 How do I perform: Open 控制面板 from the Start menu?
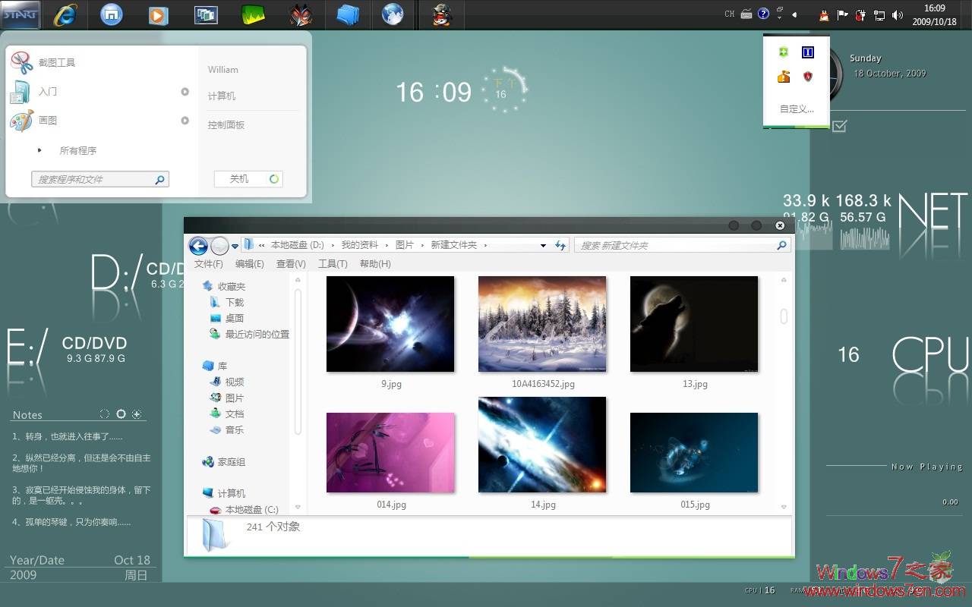click(x=226, y=124)
